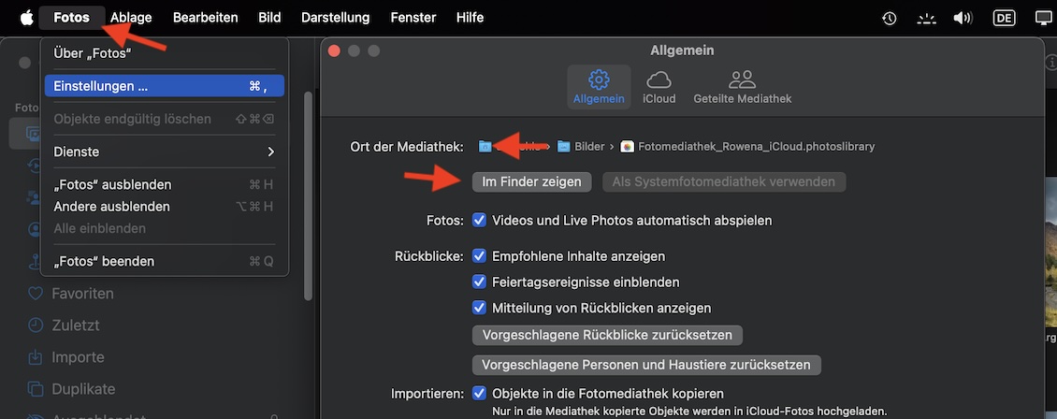Image resolution: width=1057 pixels, height=419 pixels.
Task: Open the volume icon in menu bar
Action: pyautogui.click(x=963, y=18)
